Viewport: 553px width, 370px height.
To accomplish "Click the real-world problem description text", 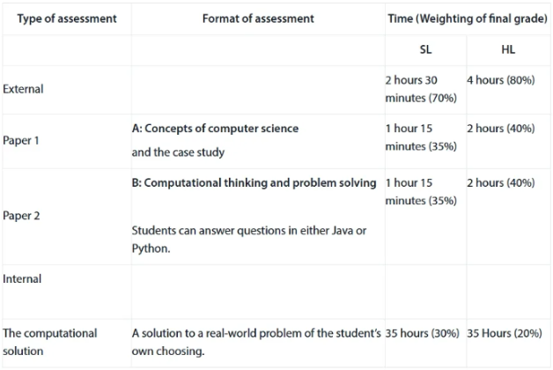I will (256, 343).
